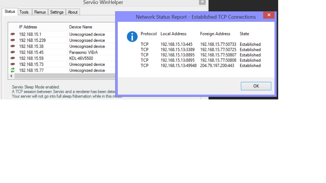
Task: Switch to the Tools tab
Action: coord(24,12)
